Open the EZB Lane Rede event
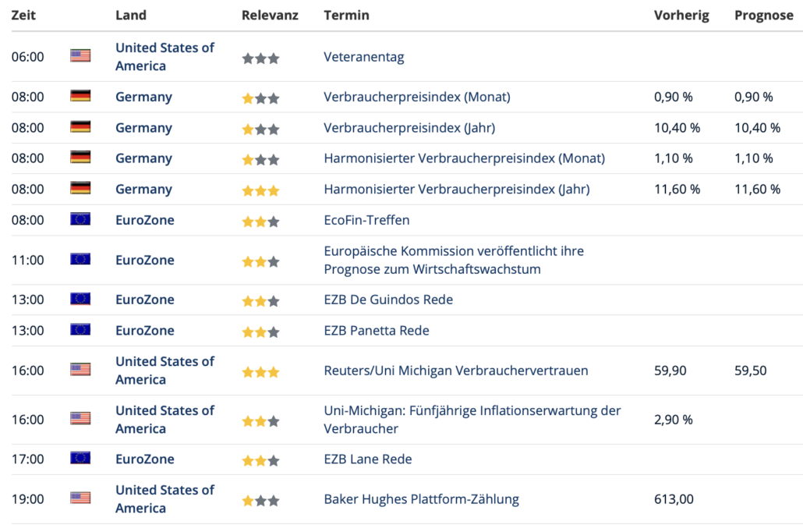Image resolution: width=803 pixels, height=525 pixels. click(368, 459)
